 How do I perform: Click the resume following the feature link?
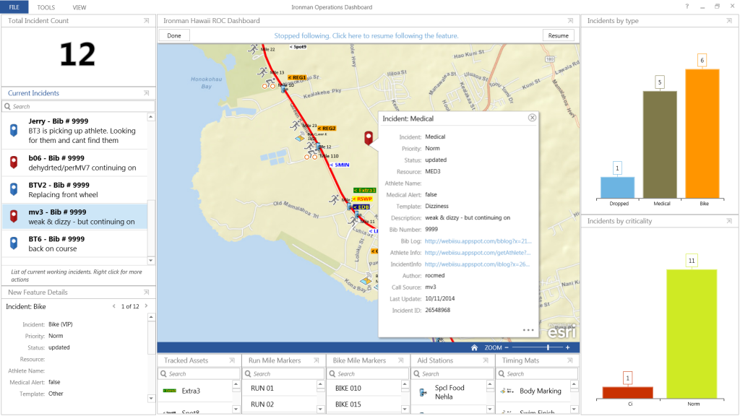366,36
